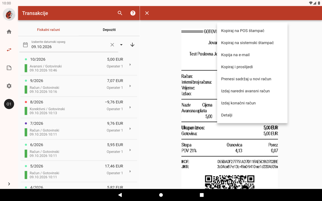Choose Kopiraj na POS štampač

[x=252, y=31]
